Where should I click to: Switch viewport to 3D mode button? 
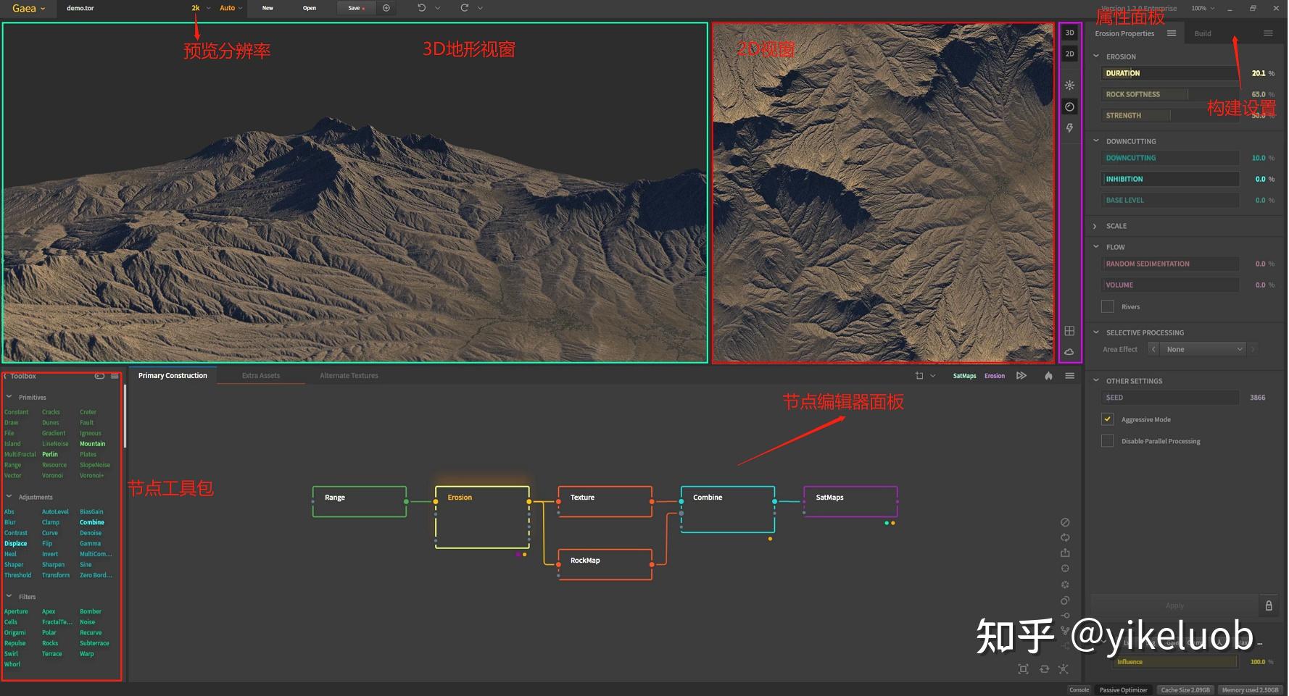click(1069, 33)
